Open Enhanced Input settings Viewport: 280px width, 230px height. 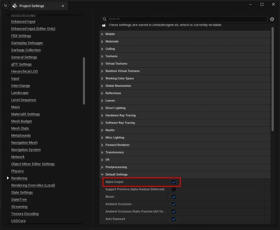coord(23,22)
